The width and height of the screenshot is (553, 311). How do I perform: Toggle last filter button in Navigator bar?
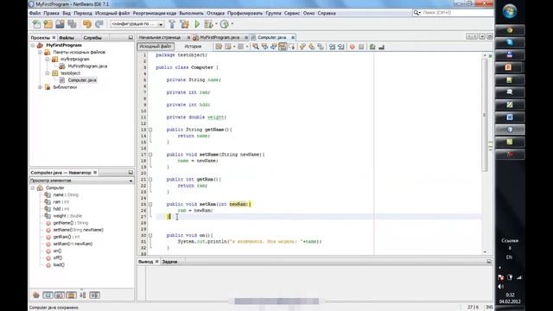point(94,295)
